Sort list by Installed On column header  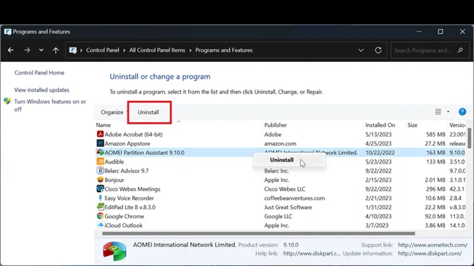pos(380,125)
